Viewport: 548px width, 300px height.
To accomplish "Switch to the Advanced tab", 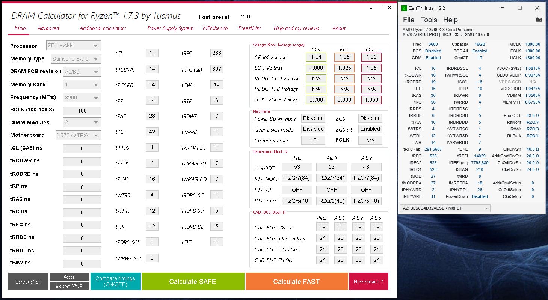I will click(x=48, y=28).
